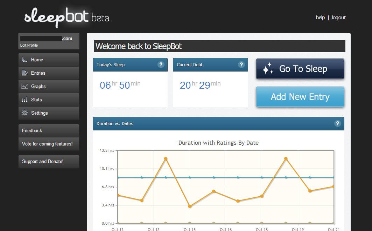Click the orange data point at Oct 18

click(262, 196)
